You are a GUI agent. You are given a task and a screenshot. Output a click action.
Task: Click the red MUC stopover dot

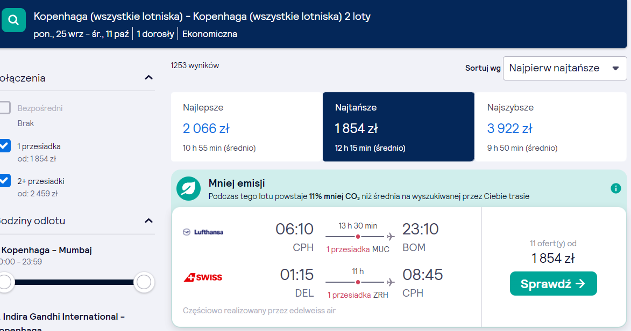tap(358, 237)
